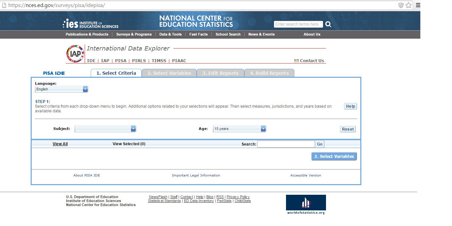Click the bookmark star icon in address bar
The width and height of the screenshot is (452, 226).
point(409,5)
